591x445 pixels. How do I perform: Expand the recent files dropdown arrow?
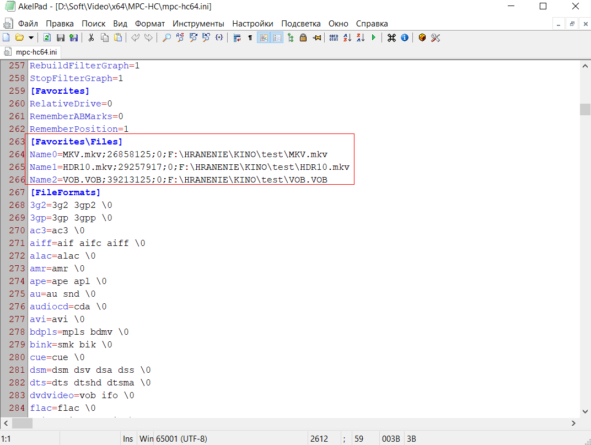(x=31, y=37)
